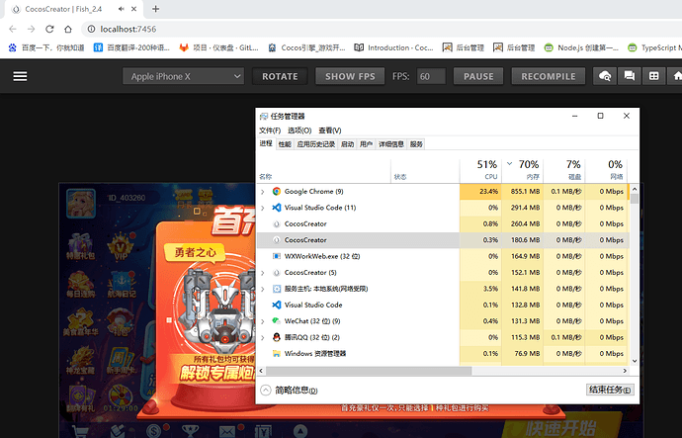
Task: Open the 百度翻译 bookmark
Action: tap(131, 47)
